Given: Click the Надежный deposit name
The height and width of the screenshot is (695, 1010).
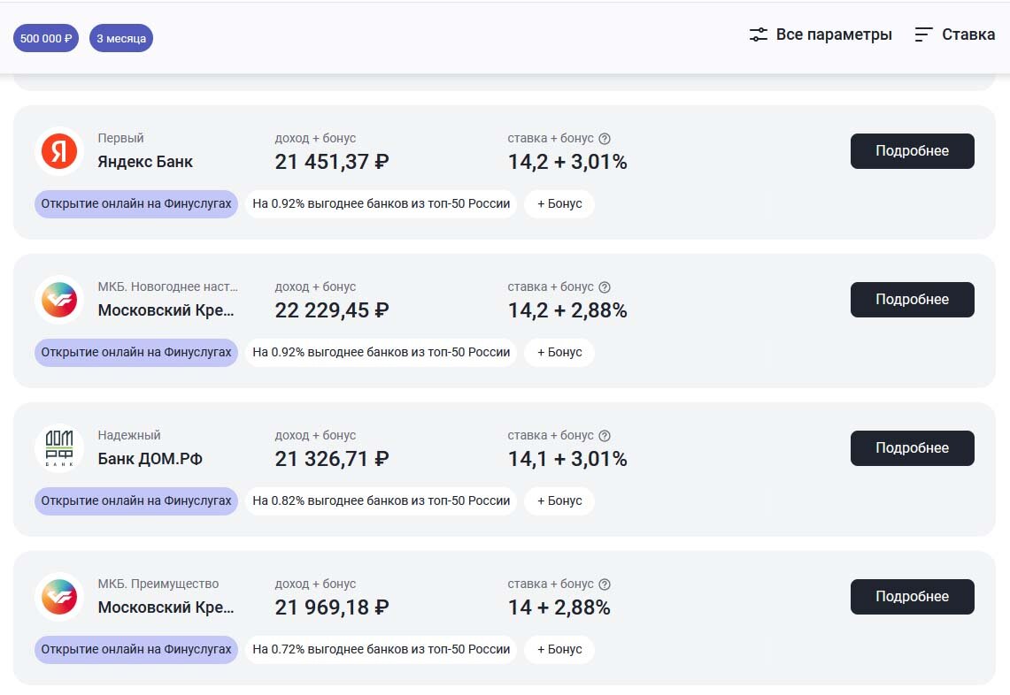Looking at the screenshot, I should coord(129,436).
